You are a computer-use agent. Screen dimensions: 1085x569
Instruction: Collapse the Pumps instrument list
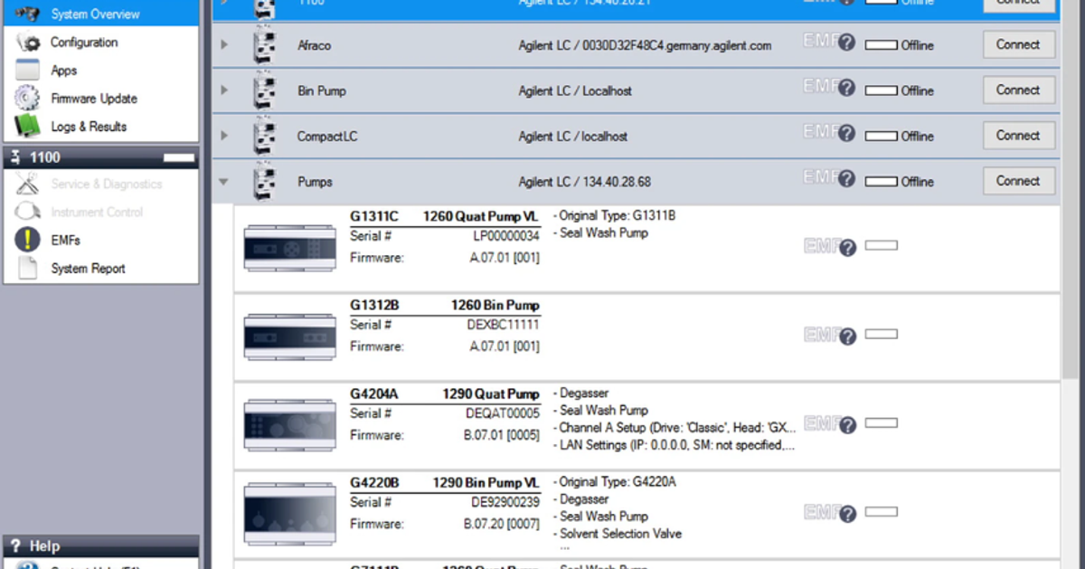point(222,180)
